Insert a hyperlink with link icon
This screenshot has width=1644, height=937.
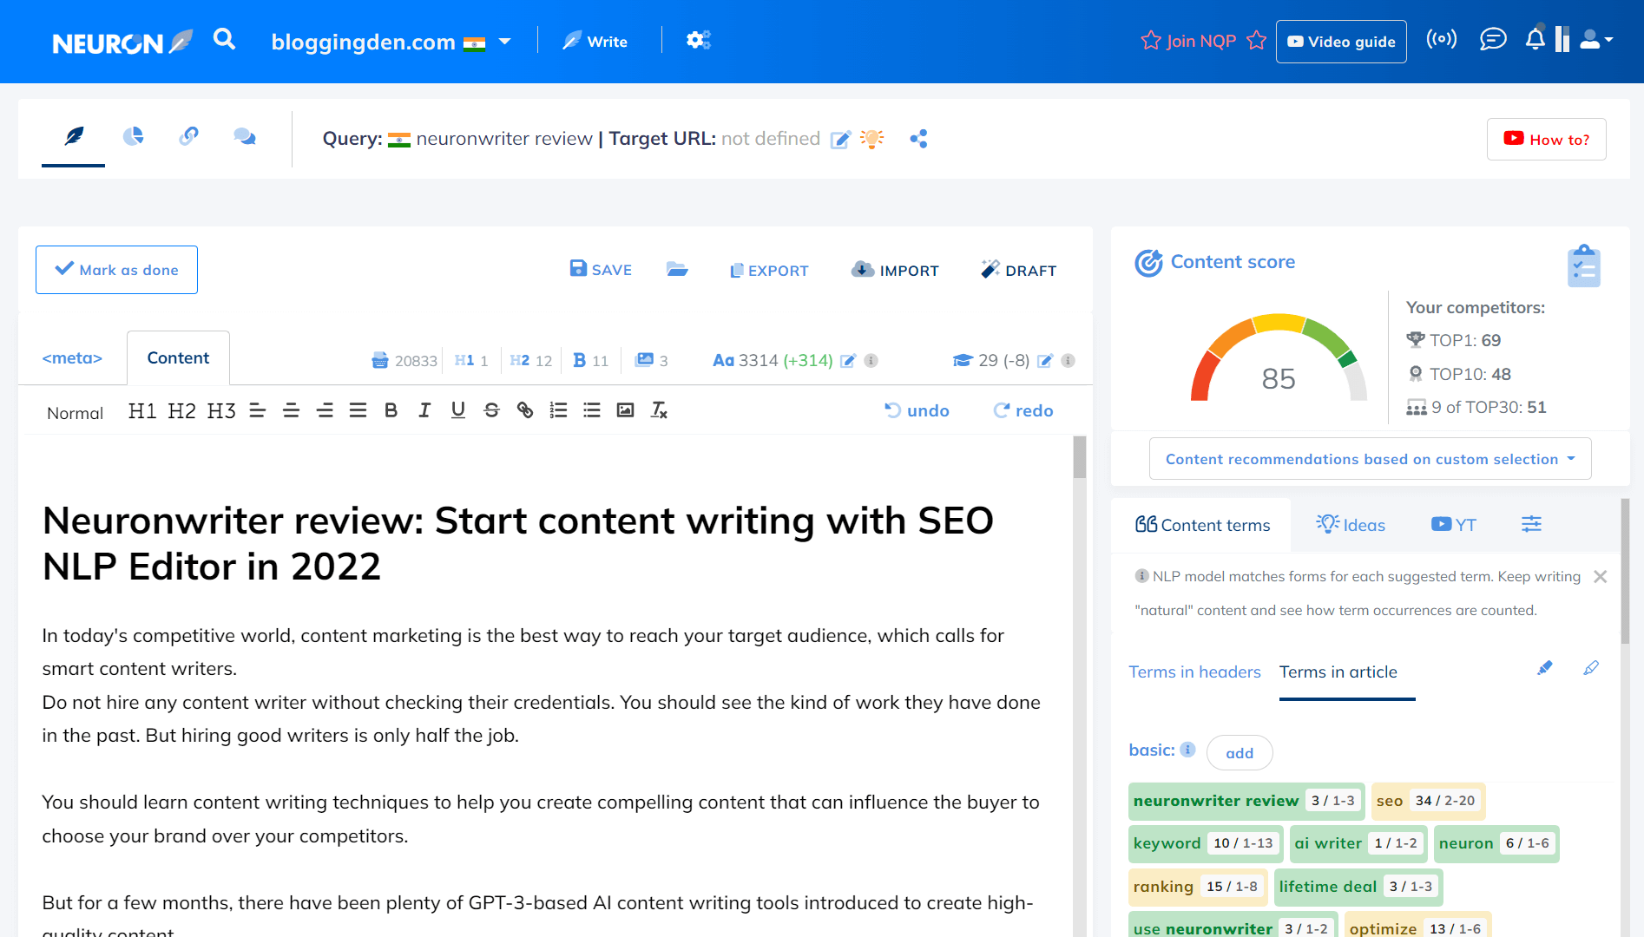(x=525, y=410)
